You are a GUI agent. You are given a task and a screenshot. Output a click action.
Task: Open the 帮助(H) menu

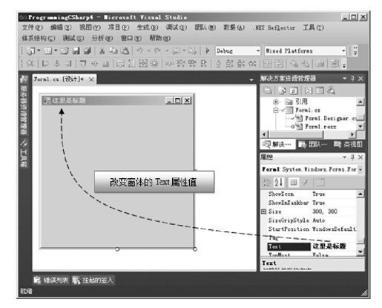[160, 38]
